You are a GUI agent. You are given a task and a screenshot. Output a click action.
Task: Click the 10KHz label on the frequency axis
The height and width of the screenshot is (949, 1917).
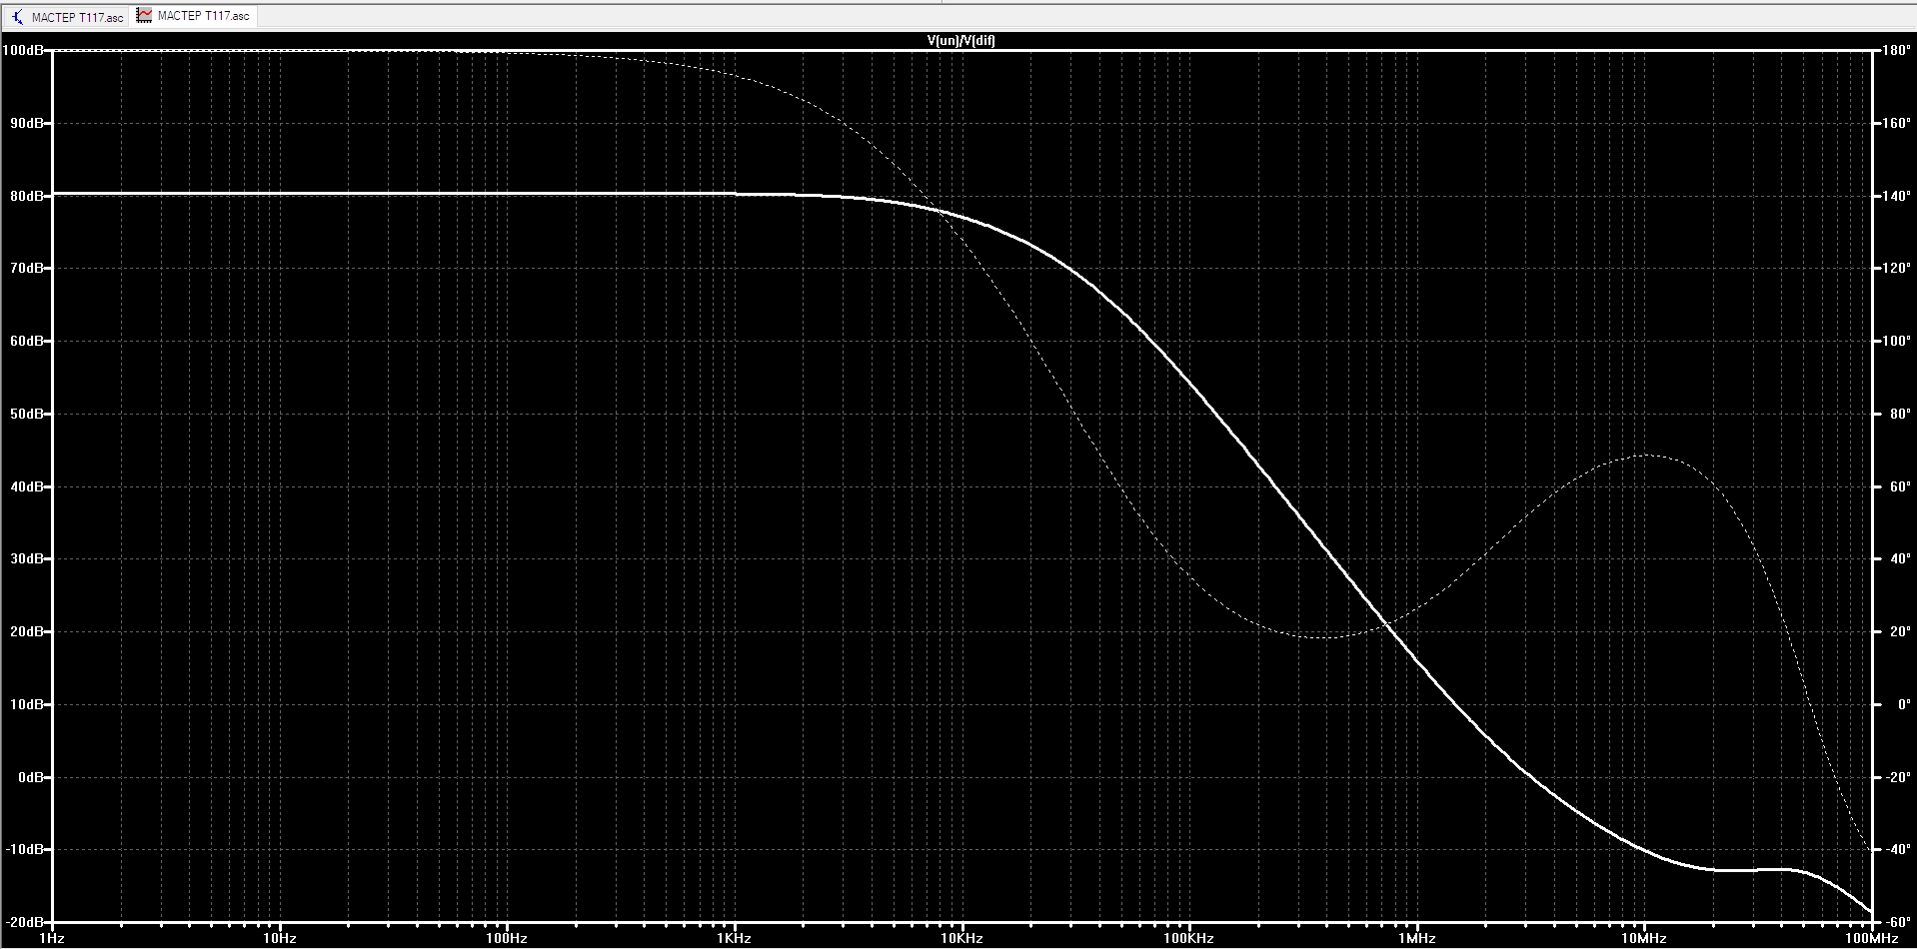coord(961,939)
